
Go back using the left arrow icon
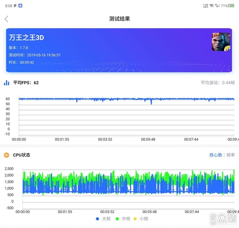pyautogui.click(x=6, y=19)
